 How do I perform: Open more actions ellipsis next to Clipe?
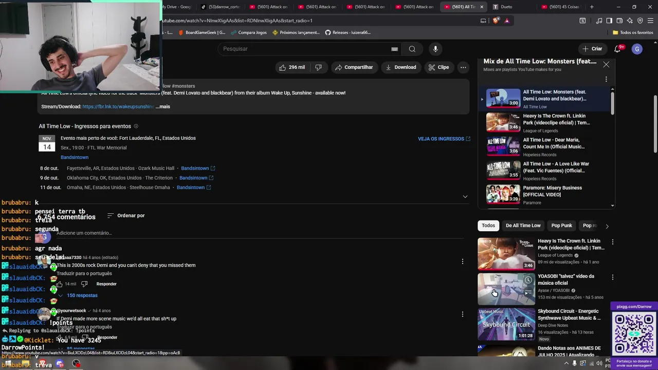463,67
